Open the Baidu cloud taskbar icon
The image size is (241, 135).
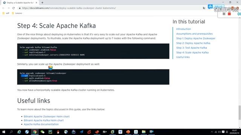coord(136,132)
